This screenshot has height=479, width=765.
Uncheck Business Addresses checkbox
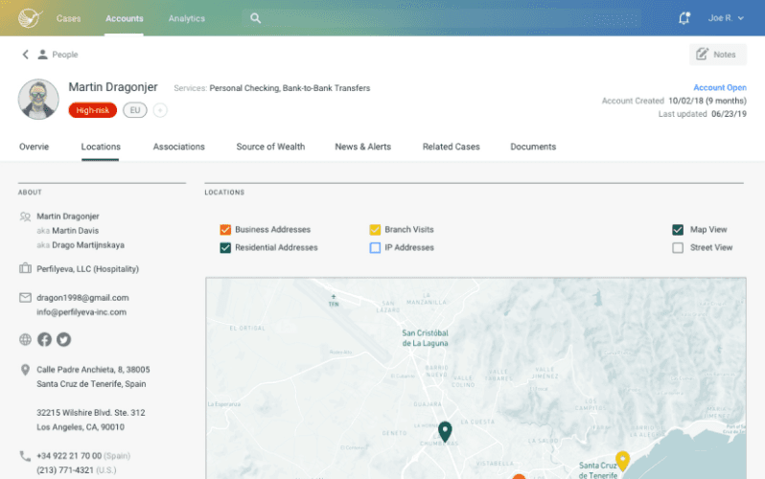[225, 229]
